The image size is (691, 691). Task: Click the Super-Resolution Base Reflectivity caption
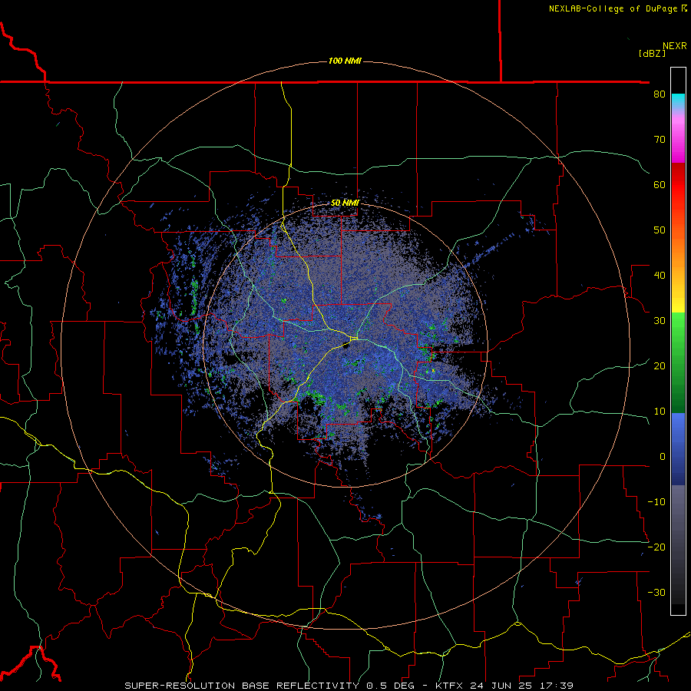(x=349, y=686)
